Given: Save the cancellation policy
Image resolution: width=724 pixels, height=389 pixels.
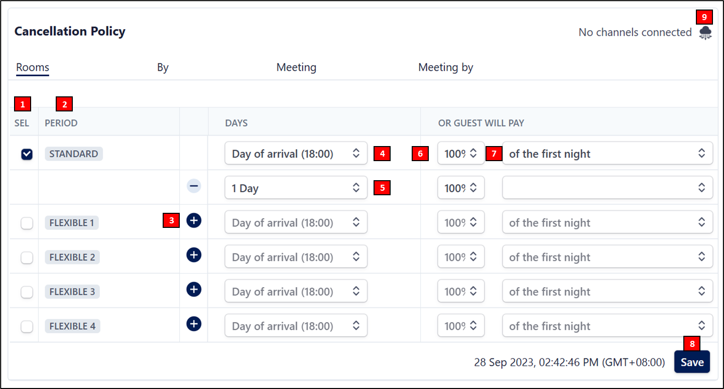Looking at the screenshot, I should click(692, 362).
